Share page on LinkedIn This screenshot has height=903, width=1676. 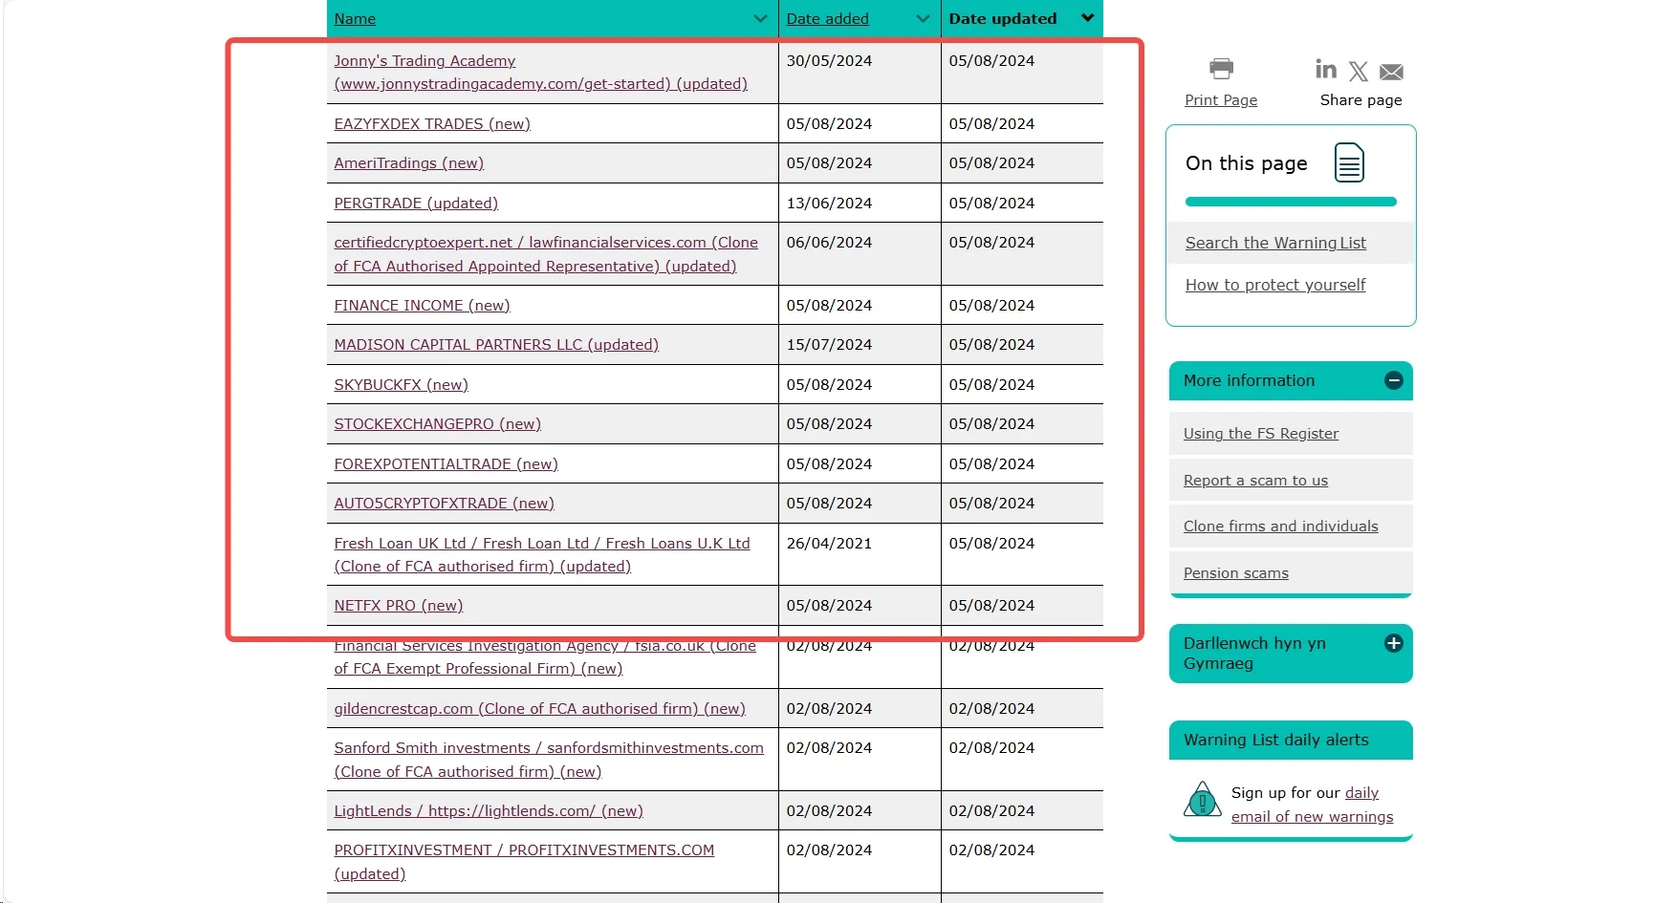pyautogui.click(x=1326, y=69)
